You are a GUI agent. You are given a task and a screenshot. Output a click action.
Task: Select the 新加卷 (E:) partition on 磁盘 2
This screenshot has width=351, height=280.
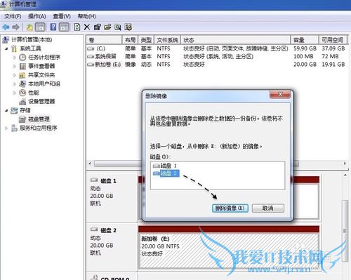(229, 250)
